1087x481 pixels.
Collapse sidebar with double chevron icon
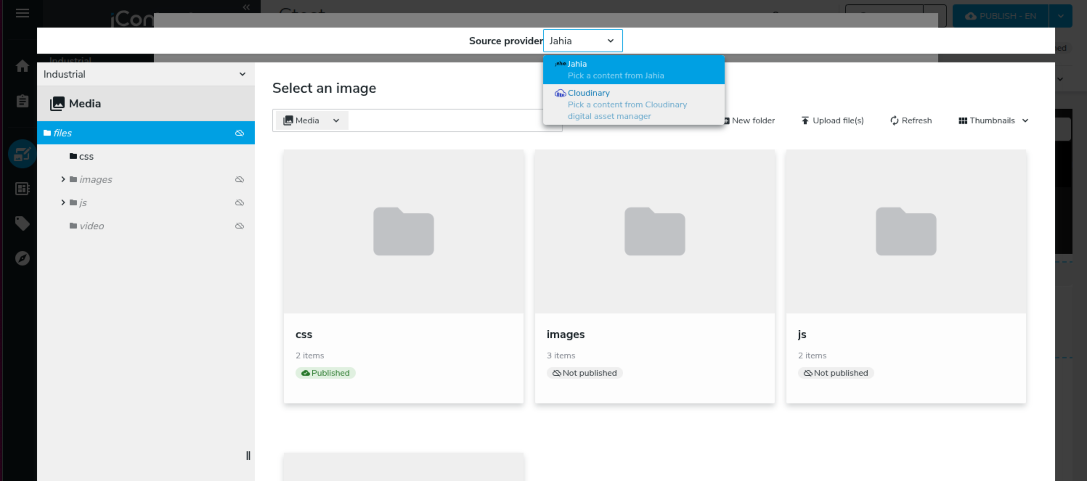[247, 7]
